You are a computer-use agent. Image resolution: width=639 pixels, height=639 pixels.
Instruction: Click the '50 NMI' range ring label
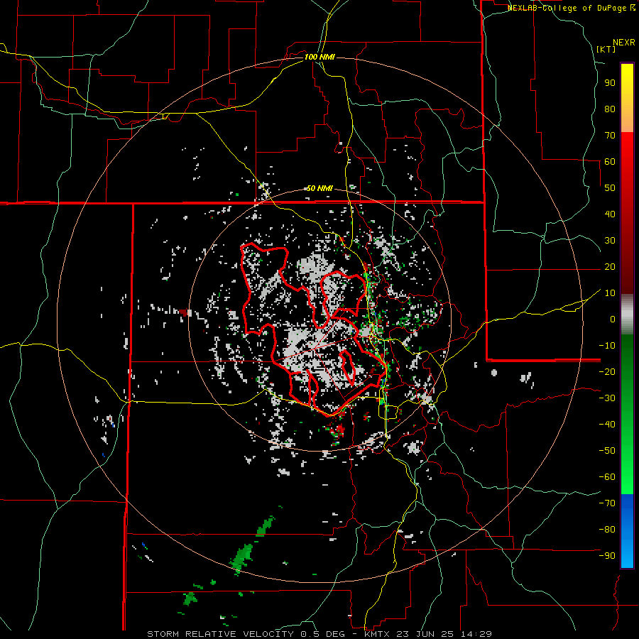319,188
